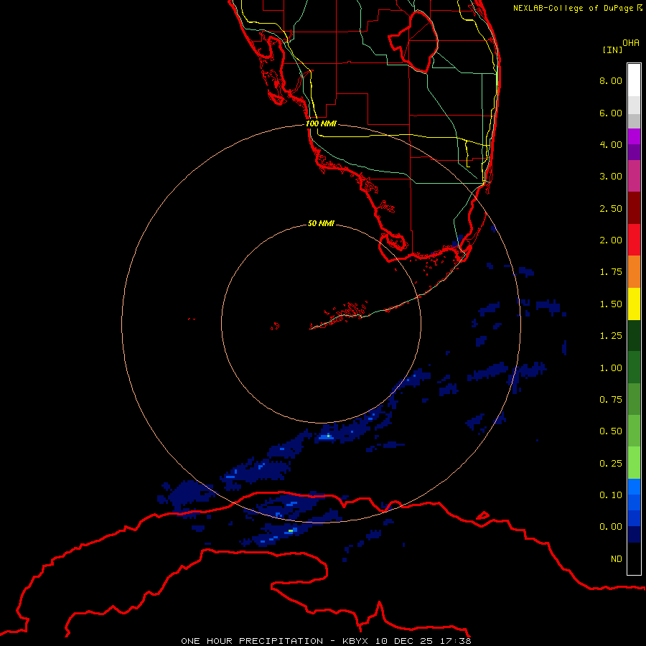Click the 1.00 legend value label
Image resolution: width=646 pixels, height=646 pixels.
click(x=611, y=368)
